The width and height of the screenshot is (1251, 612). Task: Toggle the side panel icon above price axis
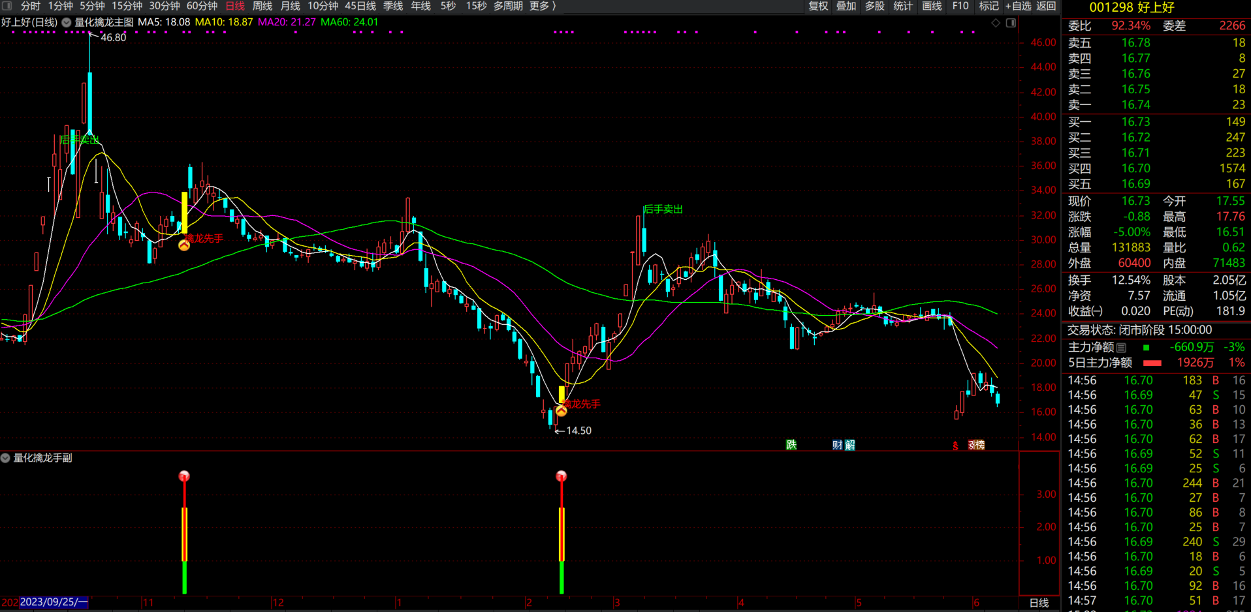1011,23
